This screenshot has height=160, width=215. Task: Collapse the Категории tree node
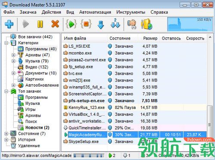6,43
